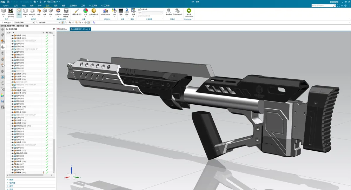Open the Web Browser globe sidebar icon
The image size is (351, 190).
coord(3,77)
